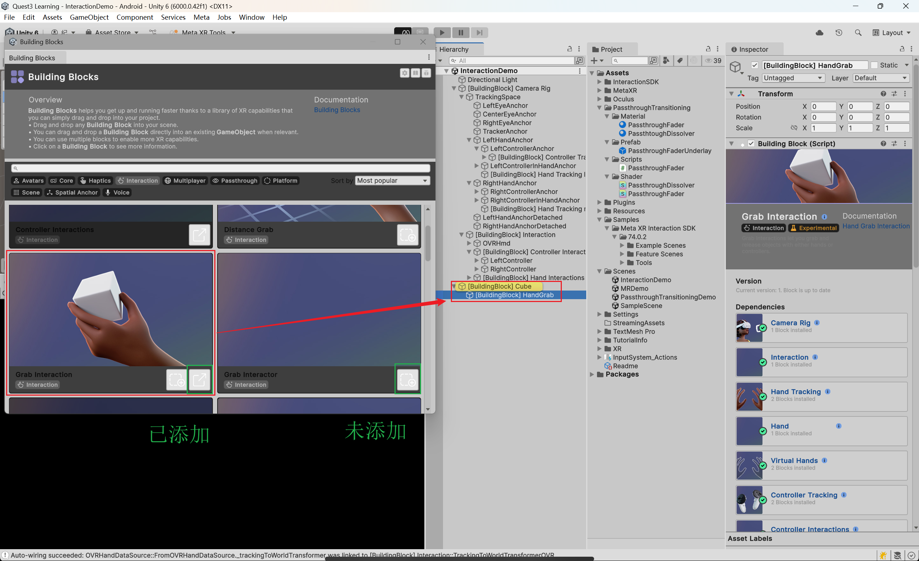
Task: Click the Building Blocks search field
Action: pyautogui.click(x=221, y=168)
